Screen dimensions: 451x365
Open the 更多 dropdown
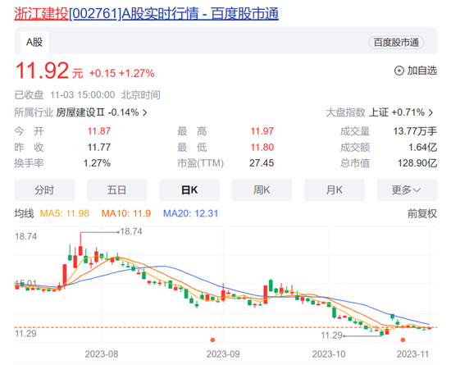pos(407,189)
